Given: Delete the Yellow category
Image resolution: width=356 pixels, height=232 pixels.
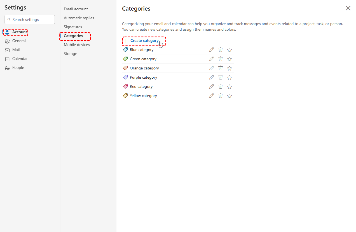Looking at the screenshot, I should point(221,96).
